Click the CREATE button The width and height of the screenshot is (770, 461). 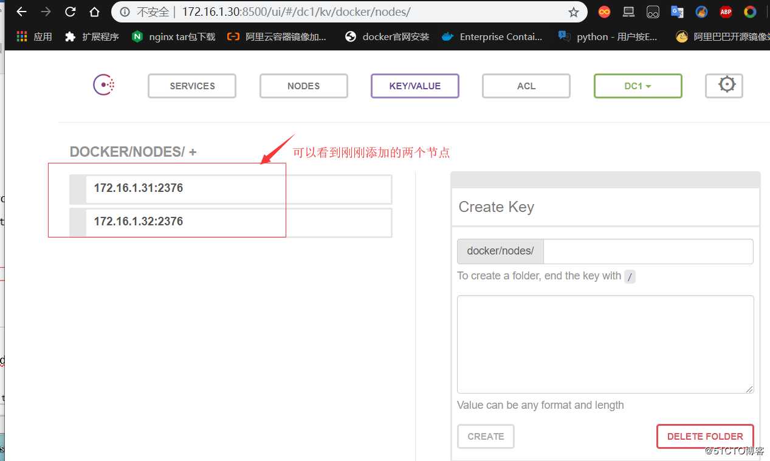(x=486, y=436)
